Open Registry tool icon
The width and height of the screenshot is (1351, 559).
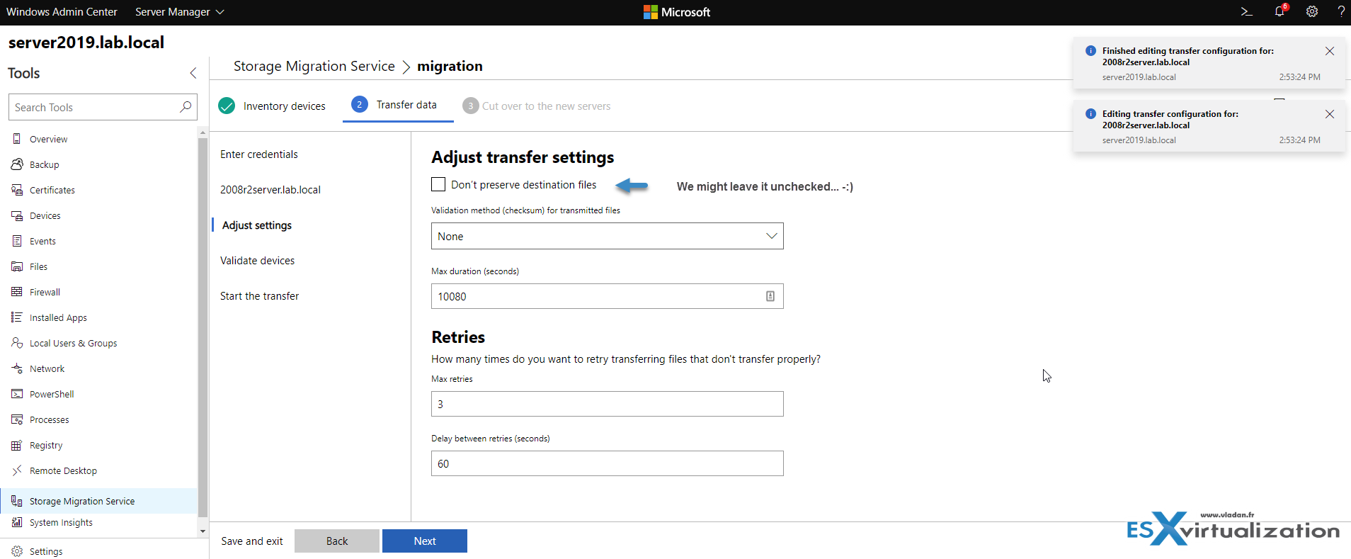17,445
